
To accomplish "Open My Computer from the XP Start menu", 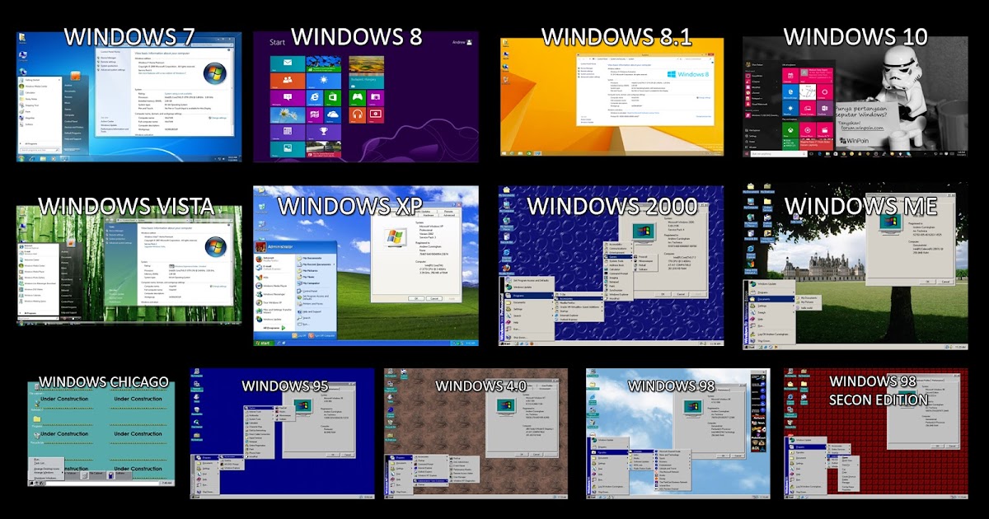I will tap(312, 283).
